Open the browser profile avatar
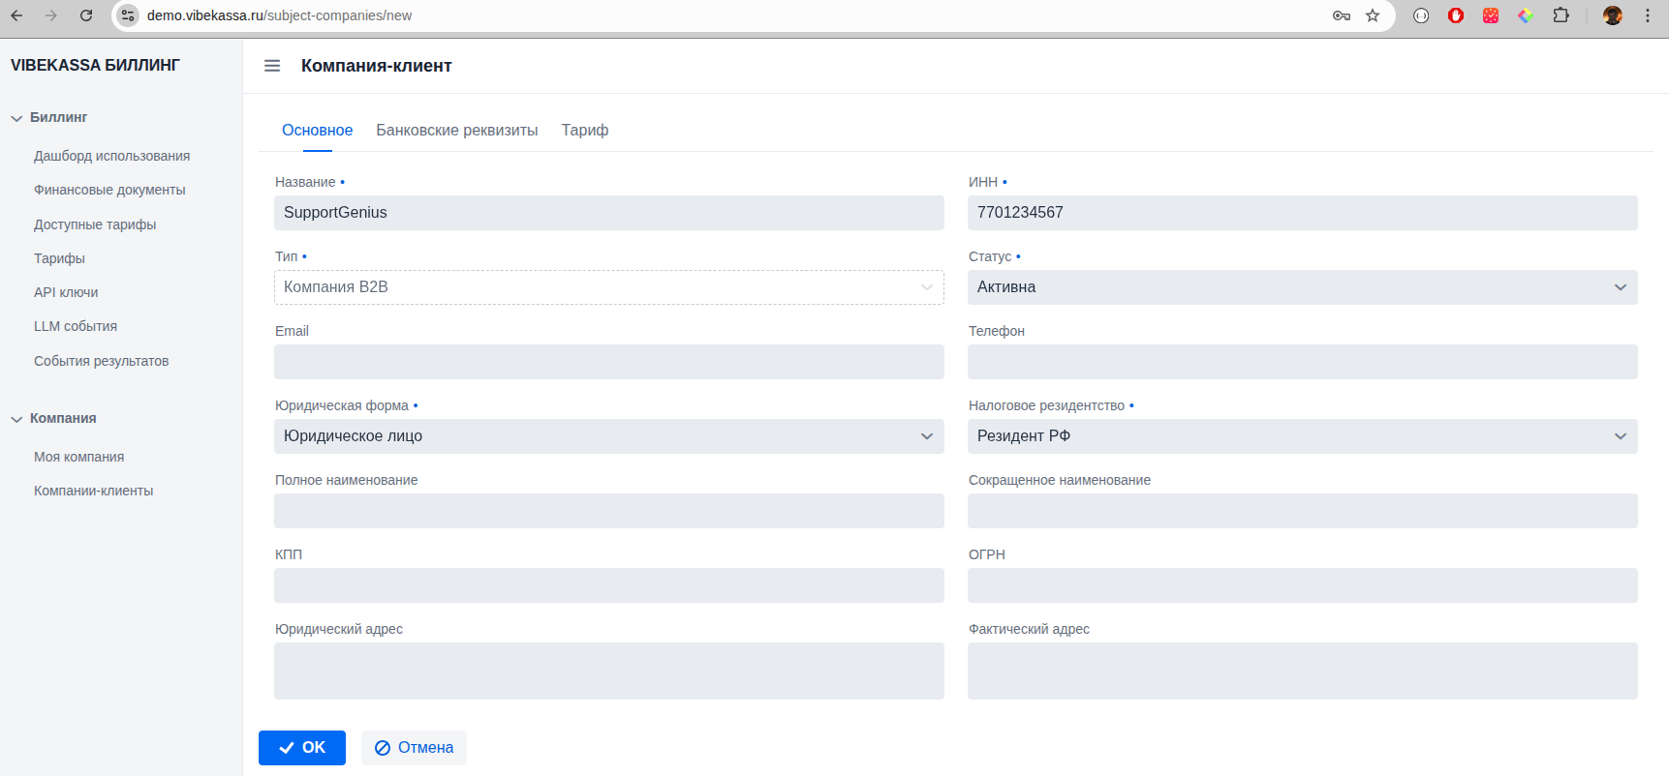This screenshot has width=1669, height=776. pos(1613,15)
